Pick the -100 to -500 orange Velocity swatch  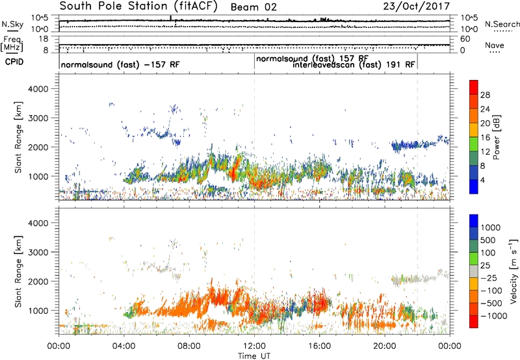474,297
